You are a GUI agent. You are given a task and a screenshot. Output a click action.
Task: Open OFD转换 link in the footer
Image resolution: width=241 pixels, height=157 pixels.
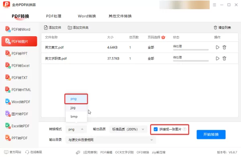click(x=143, y=152)
